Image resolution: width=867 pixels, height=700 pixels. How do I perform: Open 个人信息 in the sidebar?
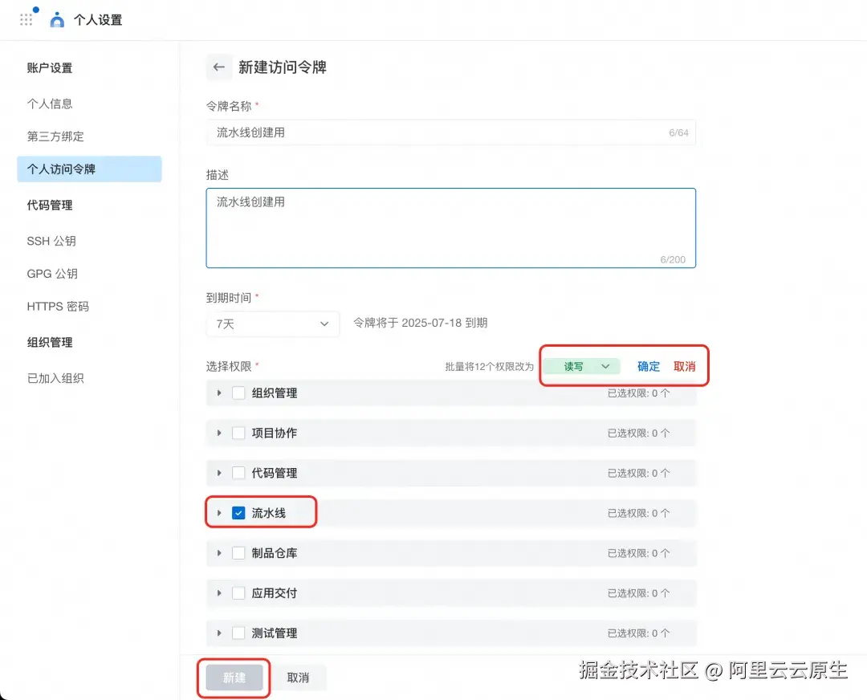click(x=50, y=104)
